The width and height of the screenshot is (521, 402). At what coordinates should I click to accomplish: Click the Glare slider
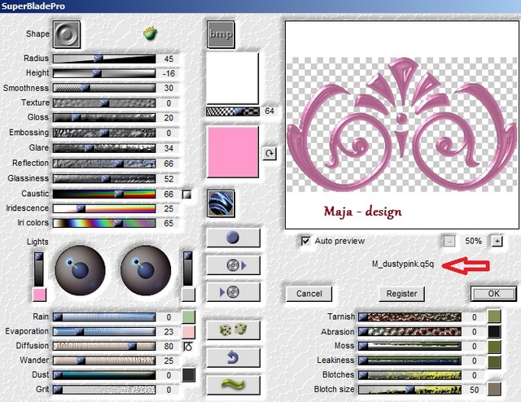click(104, 148)
